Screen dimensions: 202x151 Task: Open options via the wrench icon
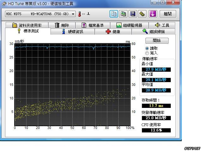coord(142,14)
